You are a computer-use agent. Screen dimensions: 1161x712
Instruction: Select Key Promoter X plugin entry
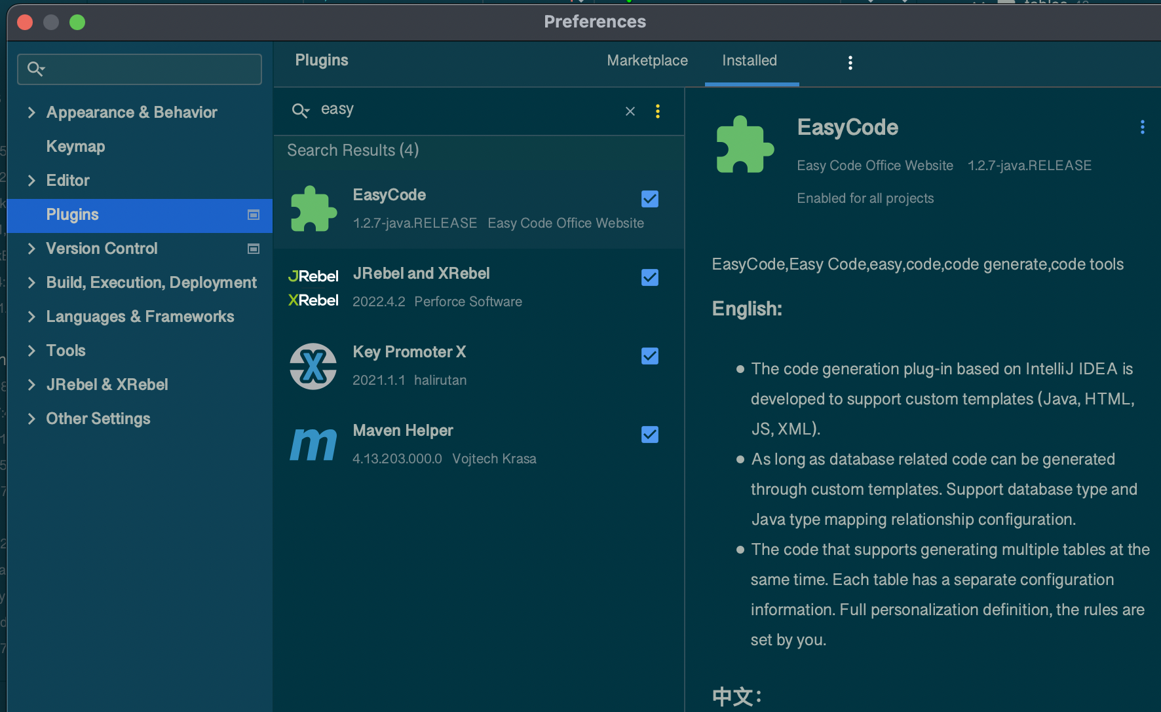click(x=479, y=366)
